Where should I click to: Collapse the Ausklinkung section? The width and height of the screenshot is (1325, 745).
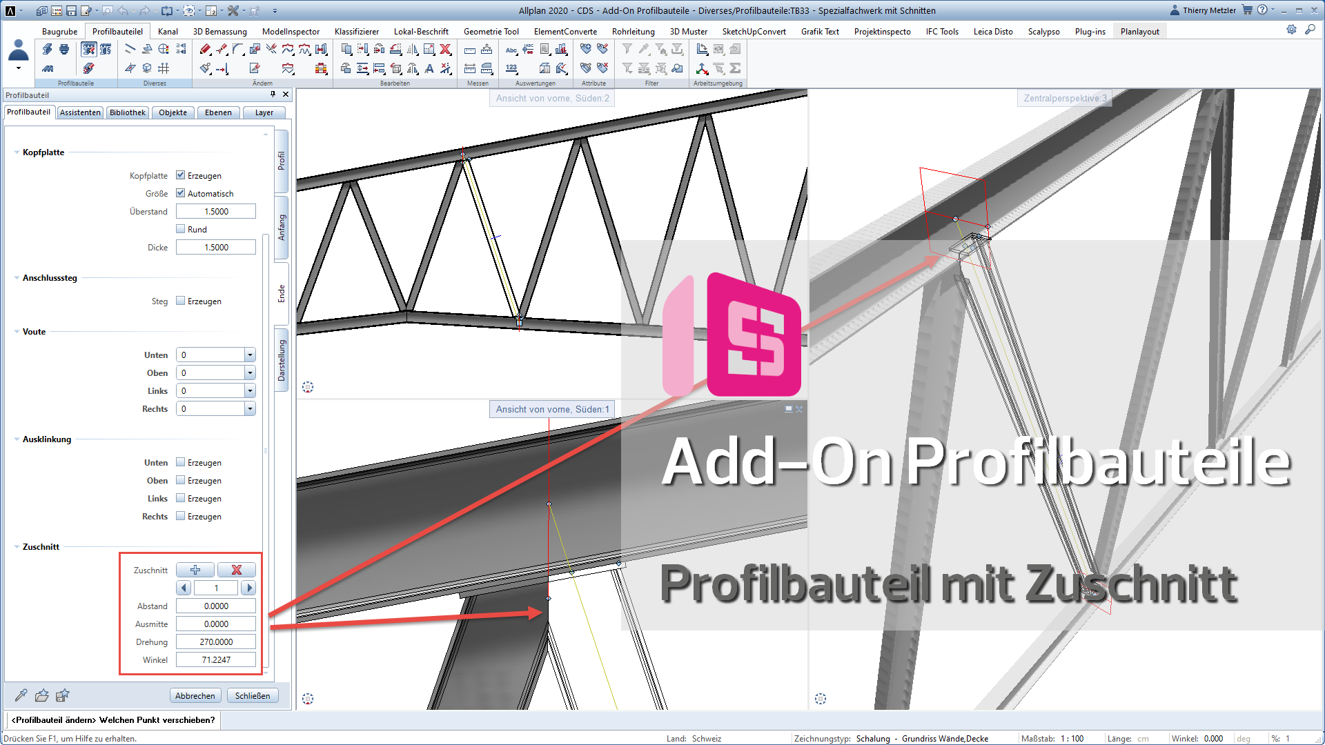(x=17, y=439)
